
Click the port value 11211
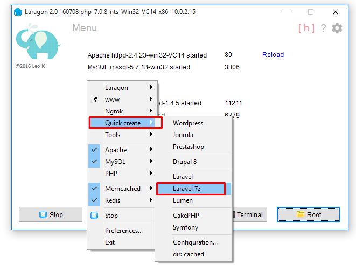[233, 103]
